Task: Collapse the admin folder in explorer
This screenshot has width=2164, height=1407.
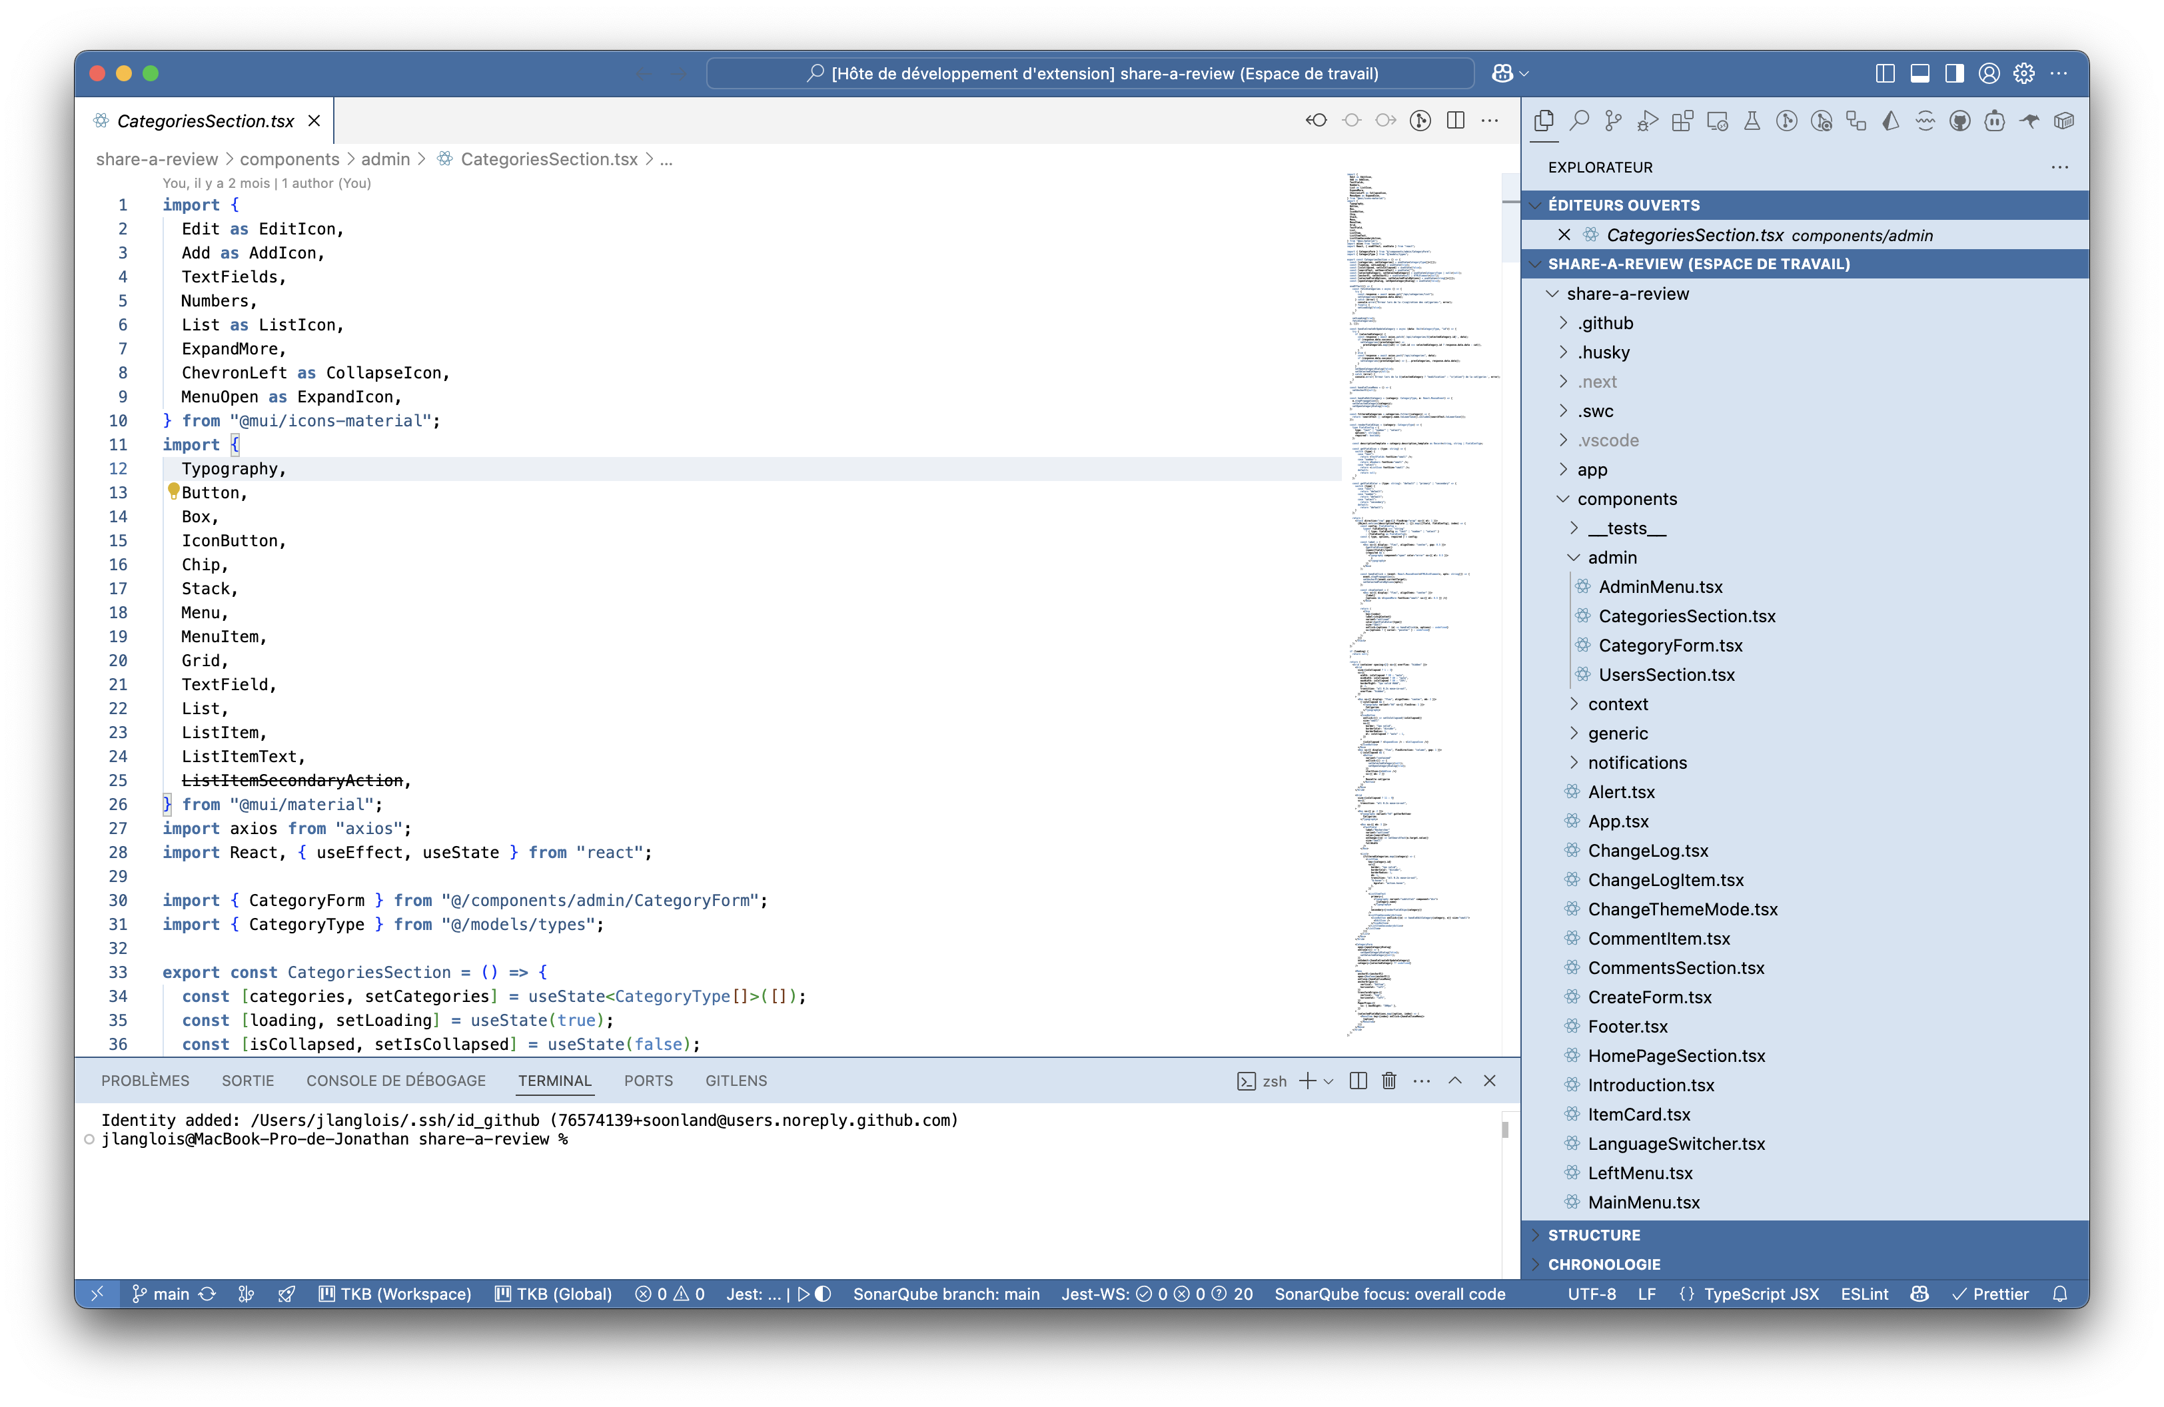Action: pyautogui.click(x=1611, y=557)
